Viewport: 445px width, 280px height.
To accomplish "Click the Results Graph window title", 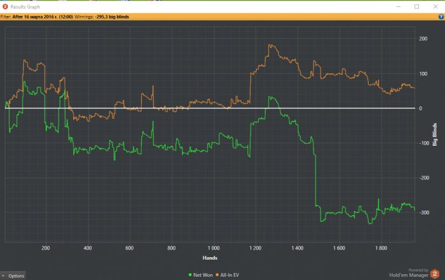I will (x=25, y=7).
